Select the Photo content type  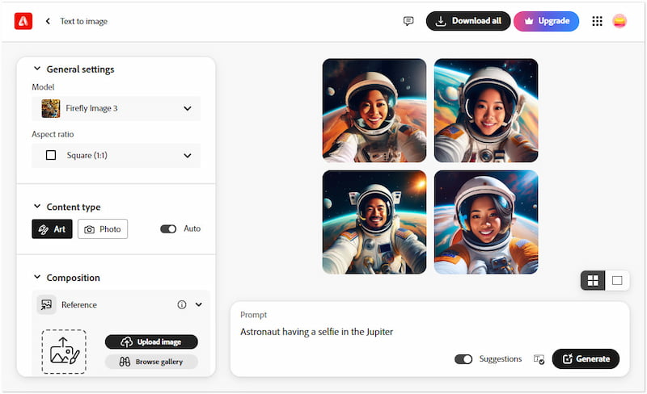pos(103,229)
